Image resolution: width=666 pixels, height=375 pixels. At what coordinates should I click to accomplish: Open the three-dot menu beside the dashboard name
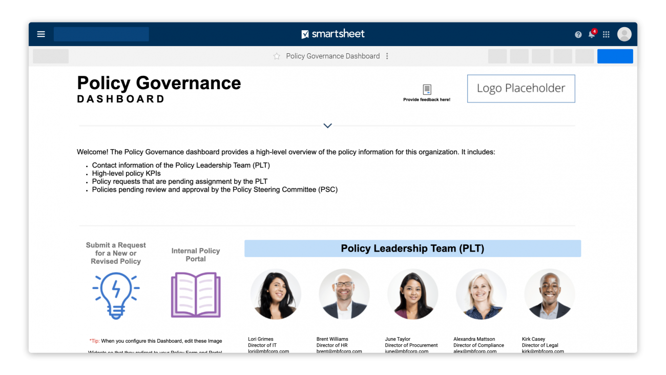[387, 56]
